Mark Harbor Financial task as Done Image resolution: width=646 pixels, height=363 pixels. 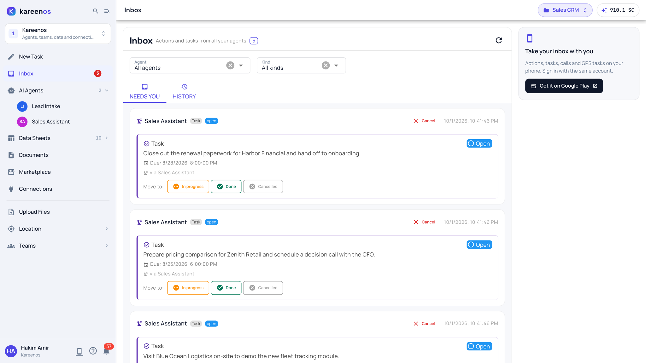(x=226, y=187)
